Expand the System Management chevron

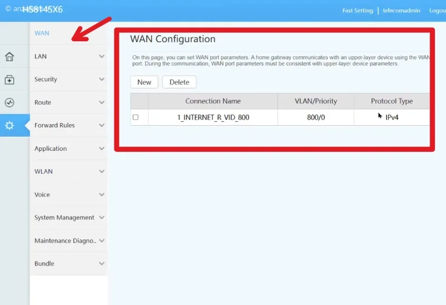point(101,217)
